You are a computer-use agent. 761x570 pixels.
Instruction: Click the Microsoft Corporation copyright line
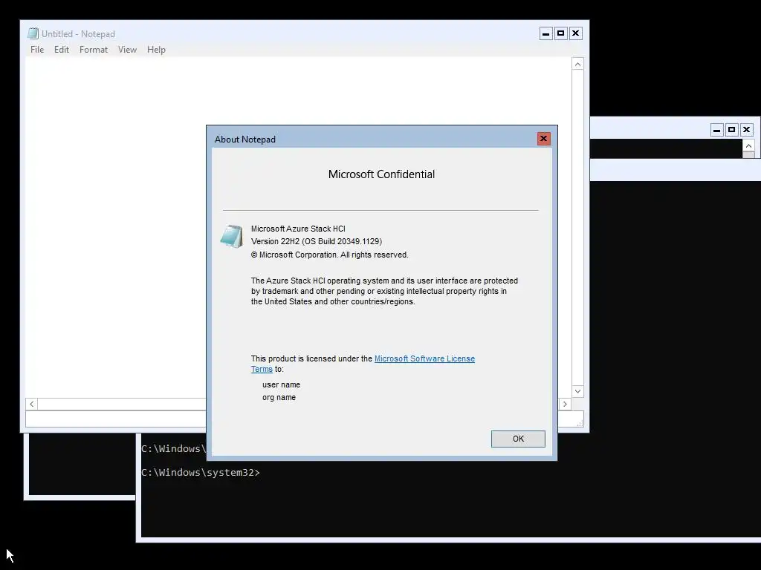point(329,255)
